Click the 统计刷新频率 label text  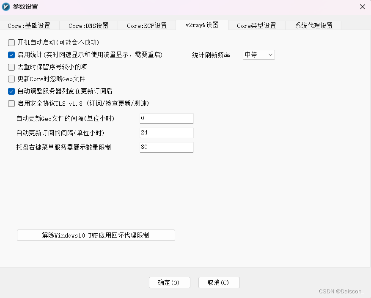pos(211,55)
